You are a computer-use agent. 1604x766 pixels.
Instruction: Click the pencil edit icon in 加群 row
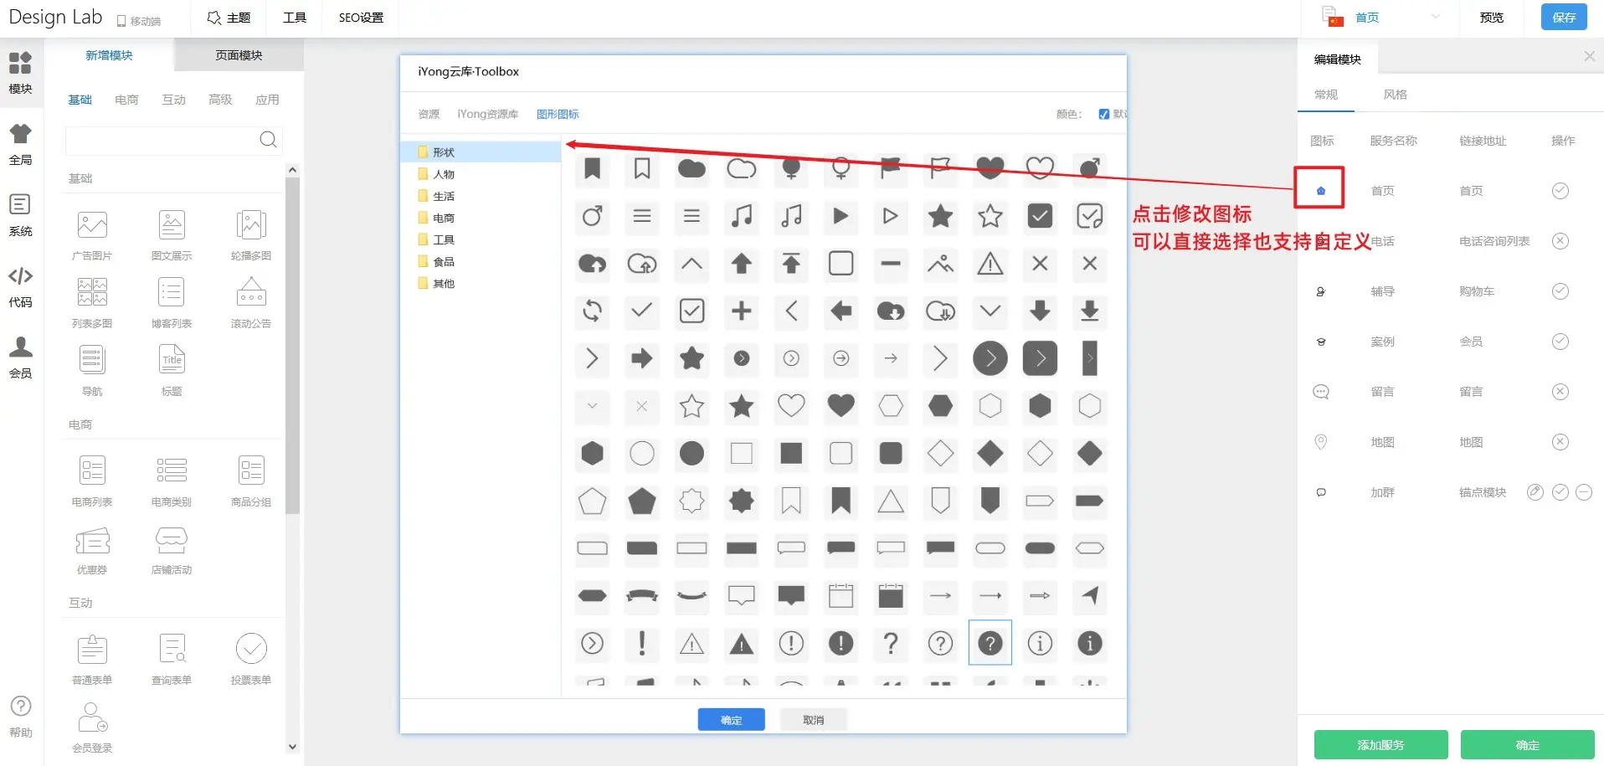pyautogui.click(x=1535, y=492)
